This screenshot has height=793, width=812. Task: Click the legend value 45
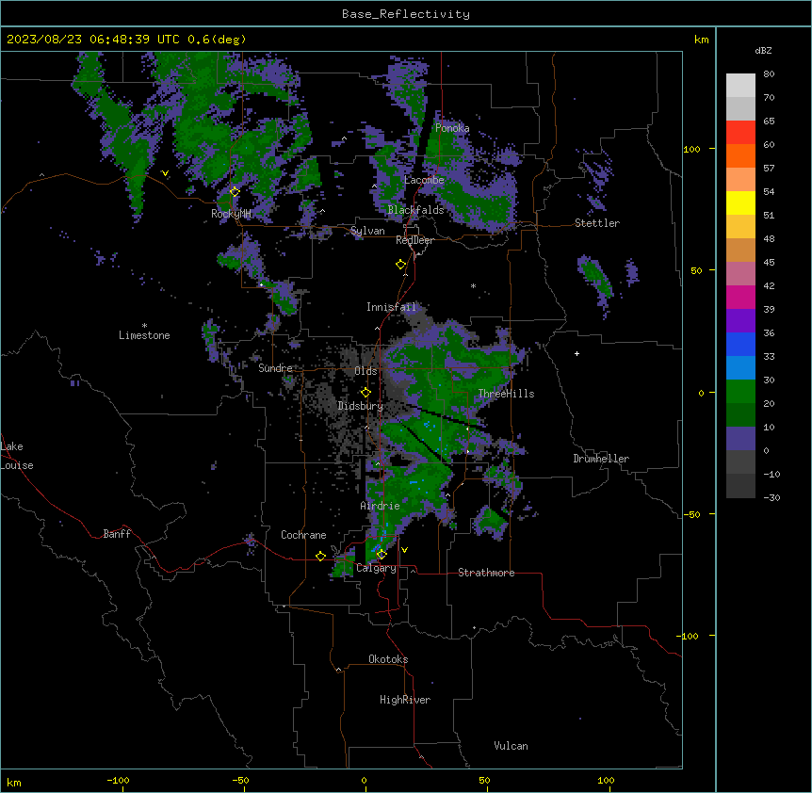click(769, 263)
